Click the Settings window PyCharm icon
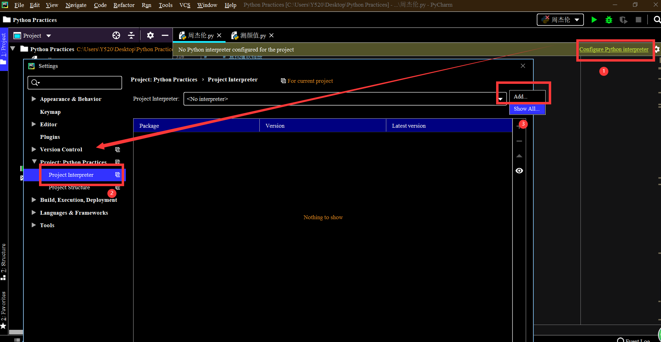Viewport: 661px width, 342px height. (x=32, y=66)
